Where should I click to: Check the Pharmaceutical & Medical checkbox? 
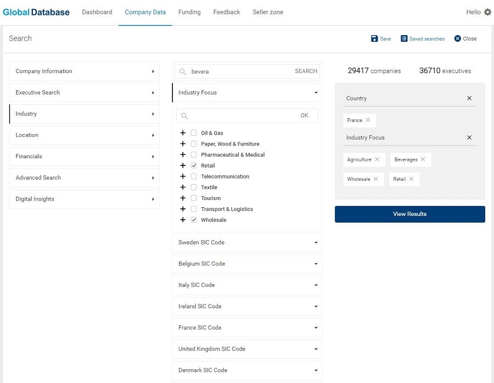coord(194,154)
